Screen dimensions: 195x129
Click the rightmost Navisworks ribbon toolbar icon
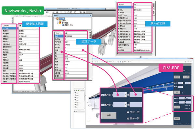click(84, 12)
